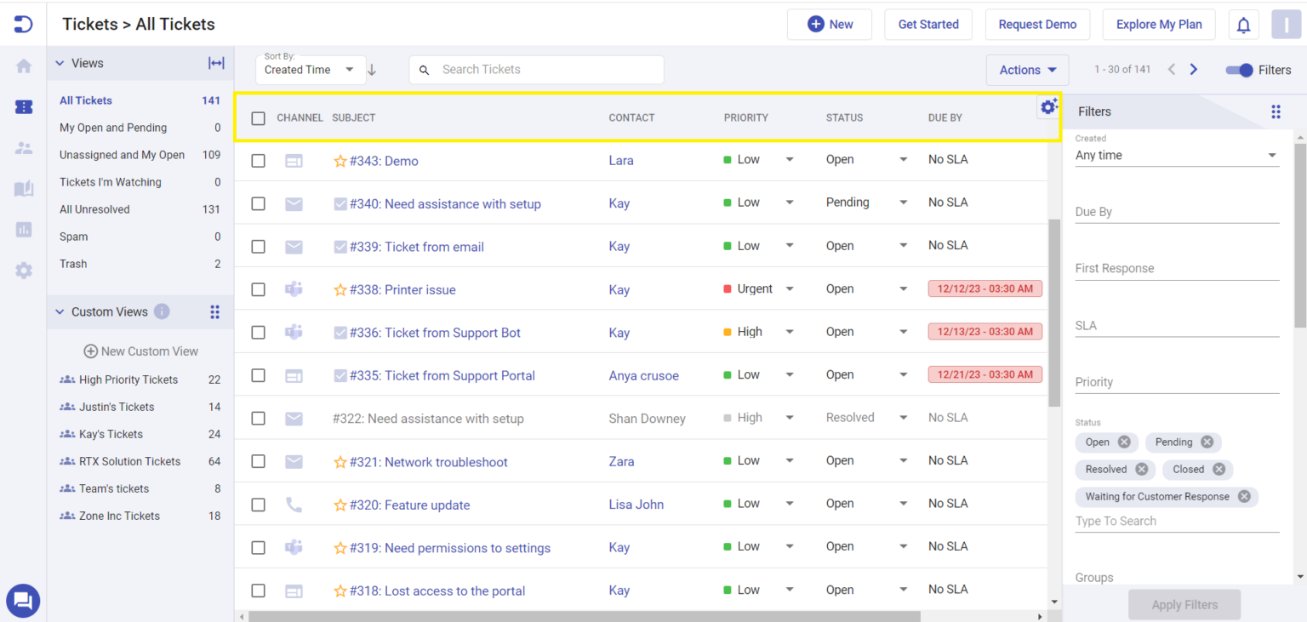This screenshot has width=1307, height=622.
Task: Check the checkbox for ticket #343 Demo
Action: pyautogui.click(x=258, y=160)
